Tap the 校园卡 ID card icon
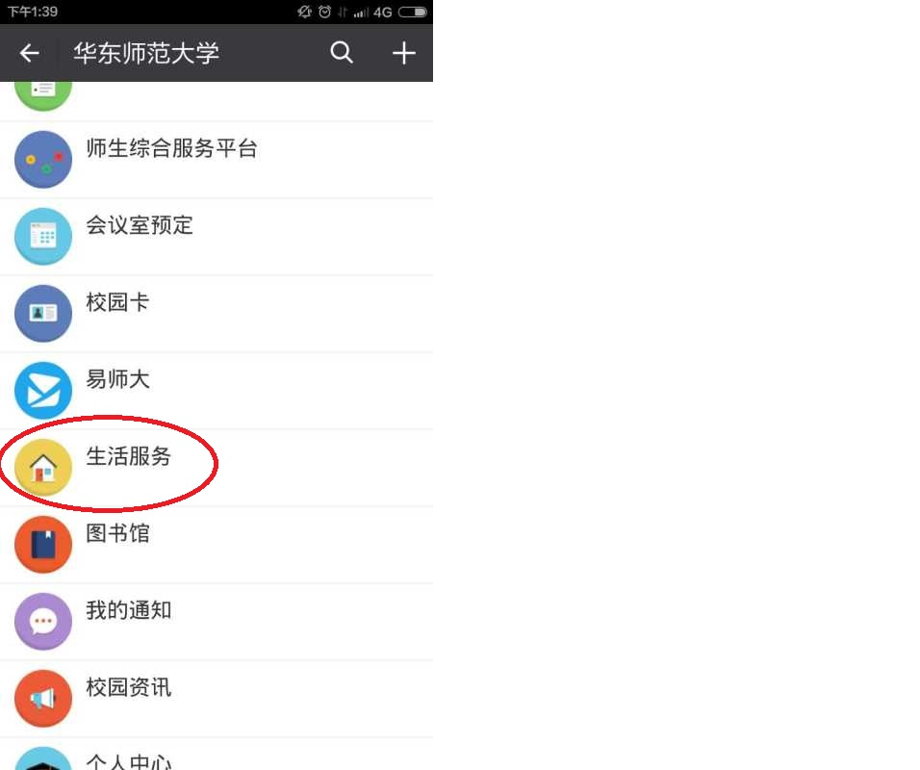 [x=43, y=314]
